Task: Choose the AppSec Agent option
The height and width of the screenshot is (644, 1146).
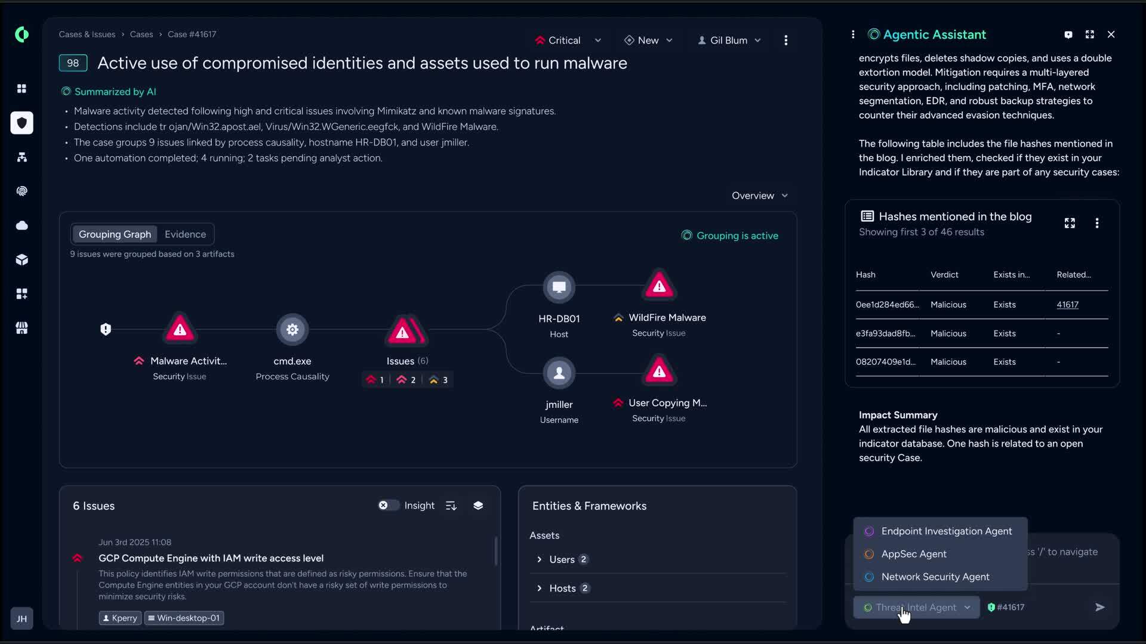Action: tap(913, 554)
